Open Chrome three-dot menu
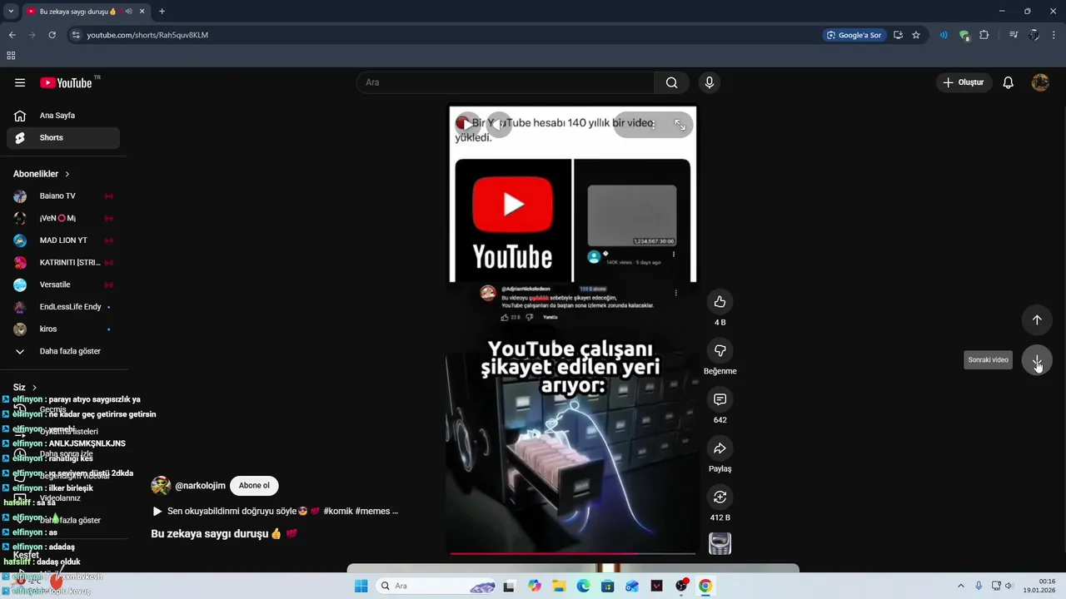Viewport: 1066px width, 599px height. point(1054,35)
